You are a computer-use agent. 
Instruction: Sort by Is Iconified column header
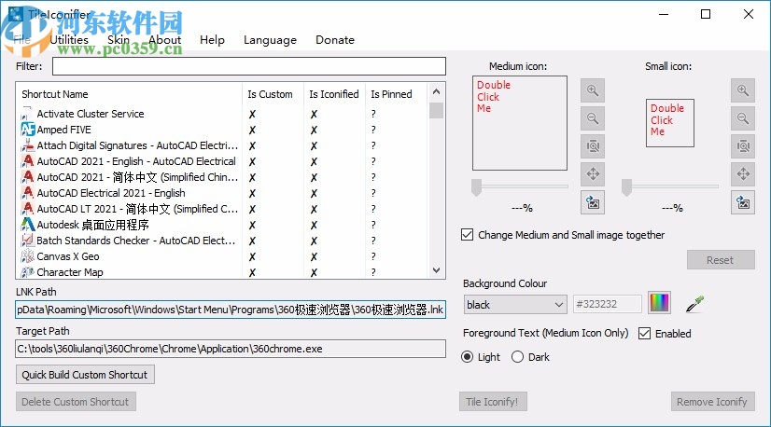pyautogui.click(x=334, y=94)
